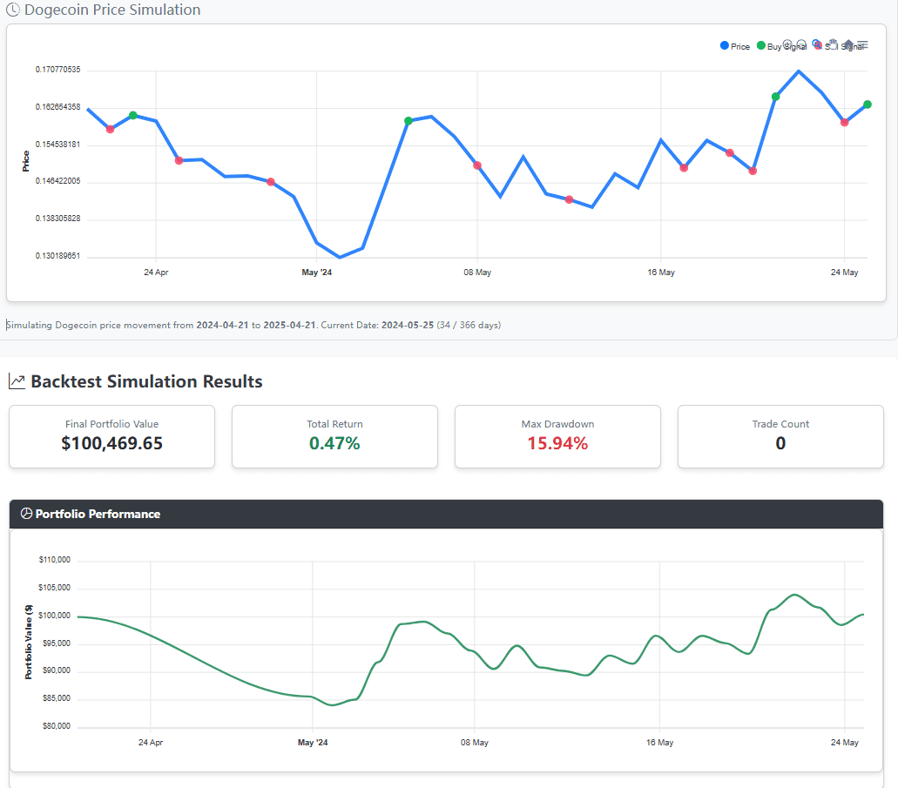Toggle the Buy Signal legend entry
898x788 pixels.
click(x=781, y=46)
